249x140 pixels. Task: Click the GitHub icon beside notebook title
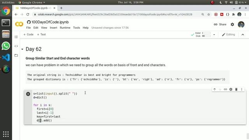29,22
